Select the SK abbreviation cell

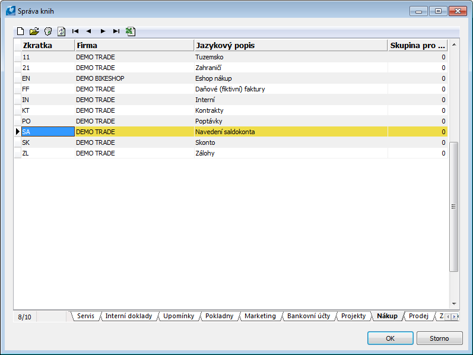coord(47,142)
